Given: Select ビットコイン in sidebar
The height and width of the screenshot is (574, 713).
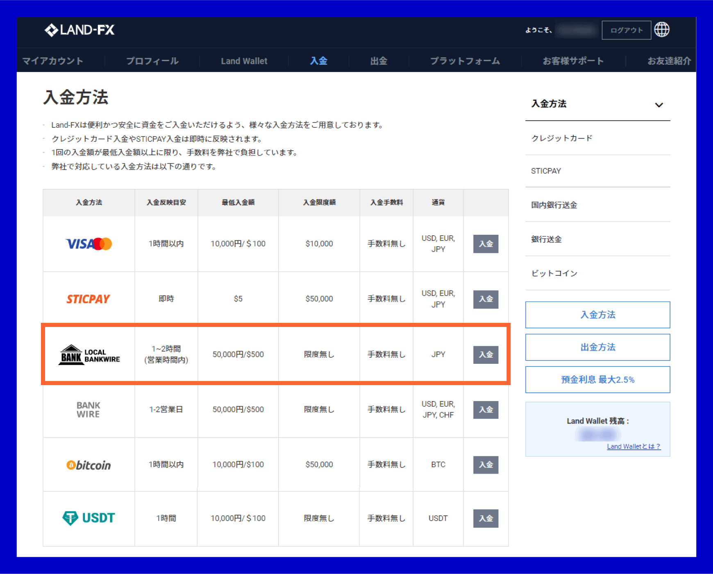Looking at the screenshot, I should [598, 273].
